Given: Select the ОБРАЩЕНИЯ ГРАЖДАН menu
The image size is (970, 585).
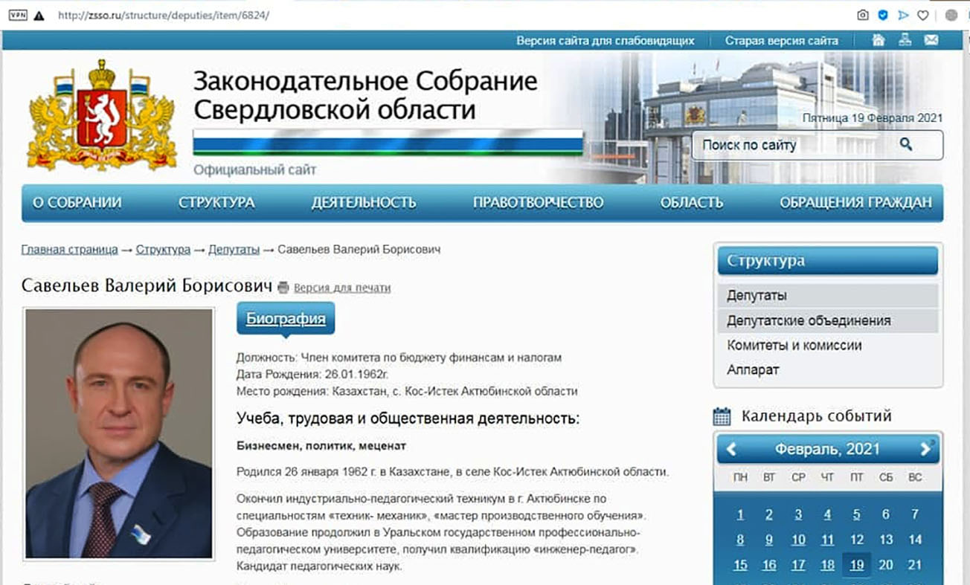Looking at the screenshot, I should click(855, 201).
